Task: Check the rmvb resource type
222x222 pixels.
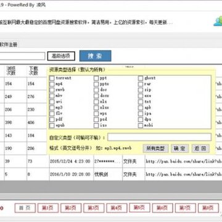Action: (x=52, y=90)
